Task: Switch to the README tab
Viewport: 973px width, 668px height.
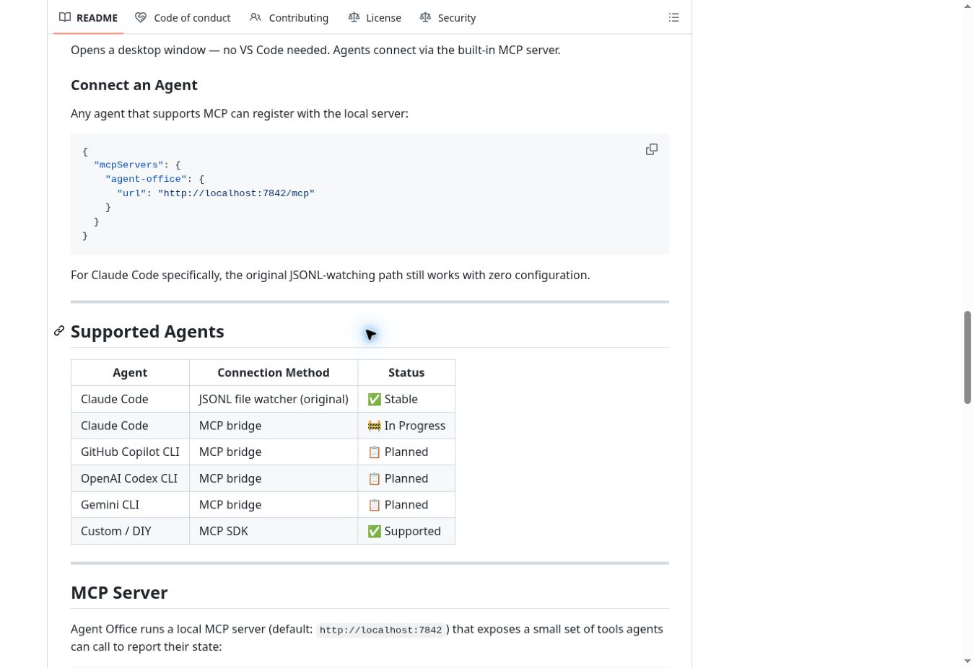Action: 88,17
